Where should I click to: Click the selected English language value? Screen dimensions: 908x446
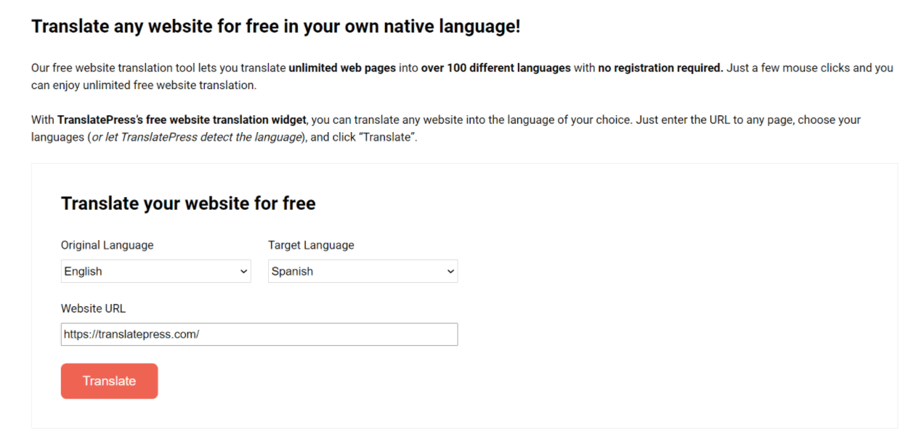tap(82, 271)
